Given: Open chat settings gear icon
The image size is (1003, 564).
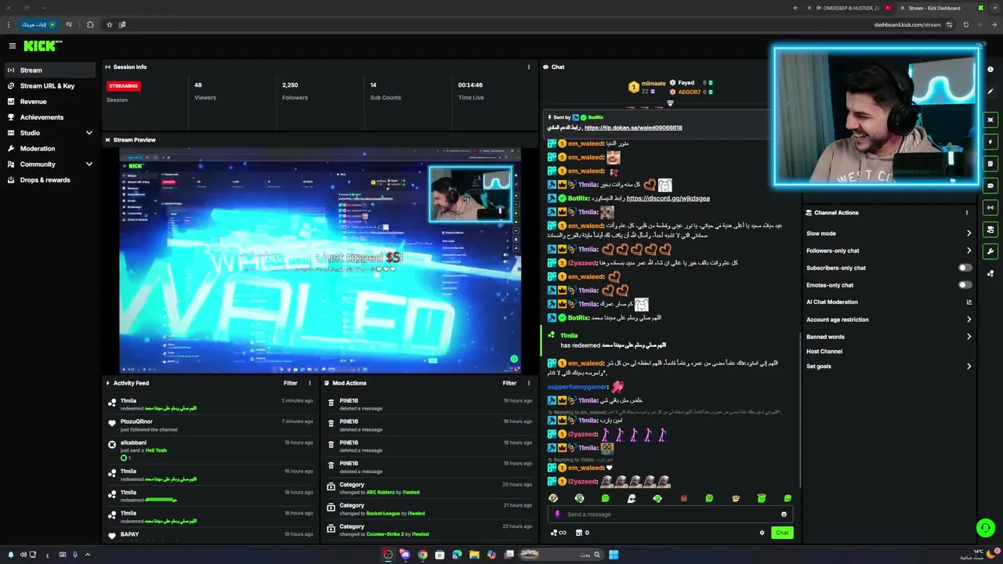Looking at the screenshot, I should (762, 533).
